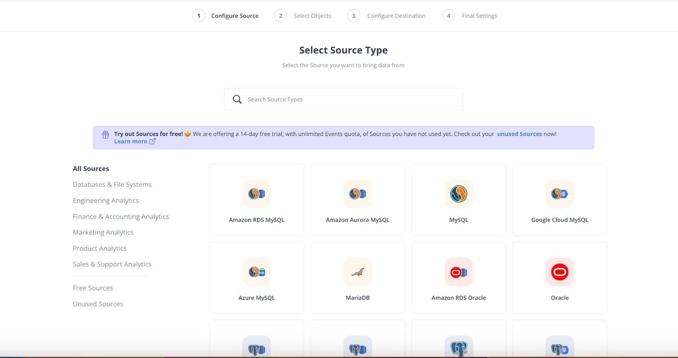Pick the MySQL dolphin icon
Screen dimensions: 678x358
click(459, 194)
